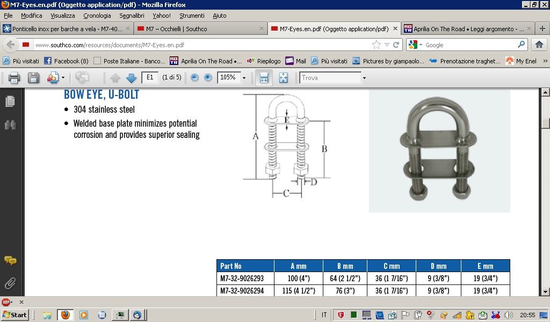Open Firefox from the taskbar

coord(65,314)
